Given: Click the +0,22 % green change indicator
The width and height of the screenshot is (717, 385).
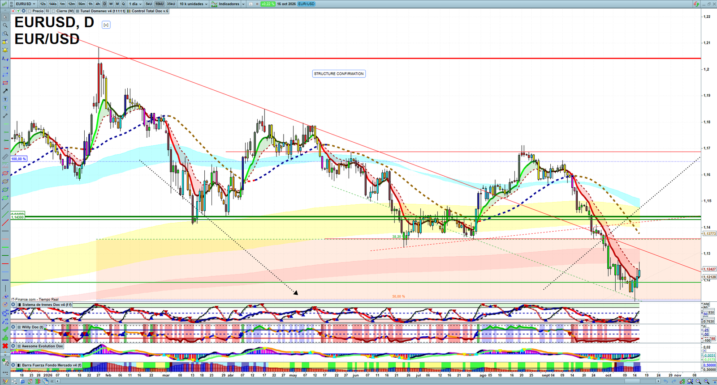Looking at the screenshot, I should coord(268,4).
